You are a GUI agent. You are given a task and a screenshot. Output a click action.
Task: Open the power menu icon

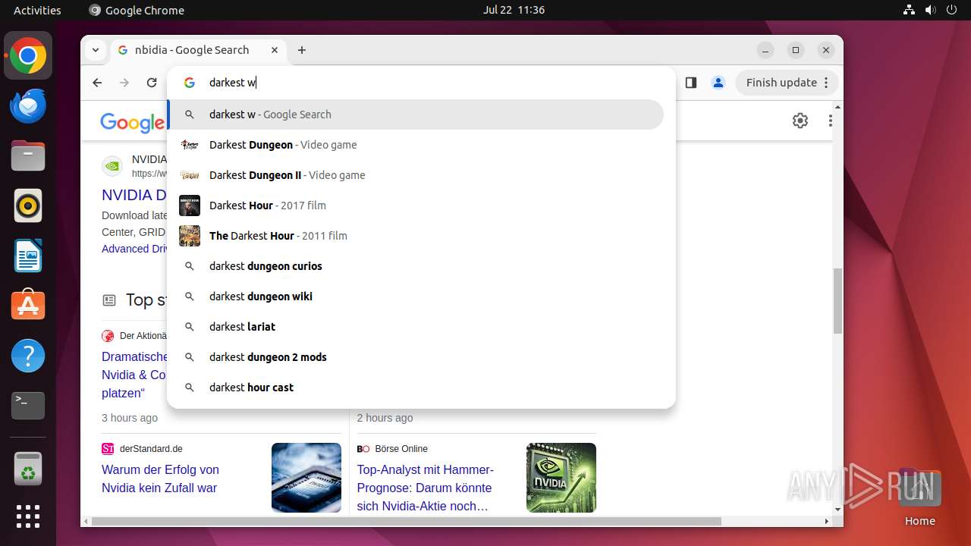952,10
